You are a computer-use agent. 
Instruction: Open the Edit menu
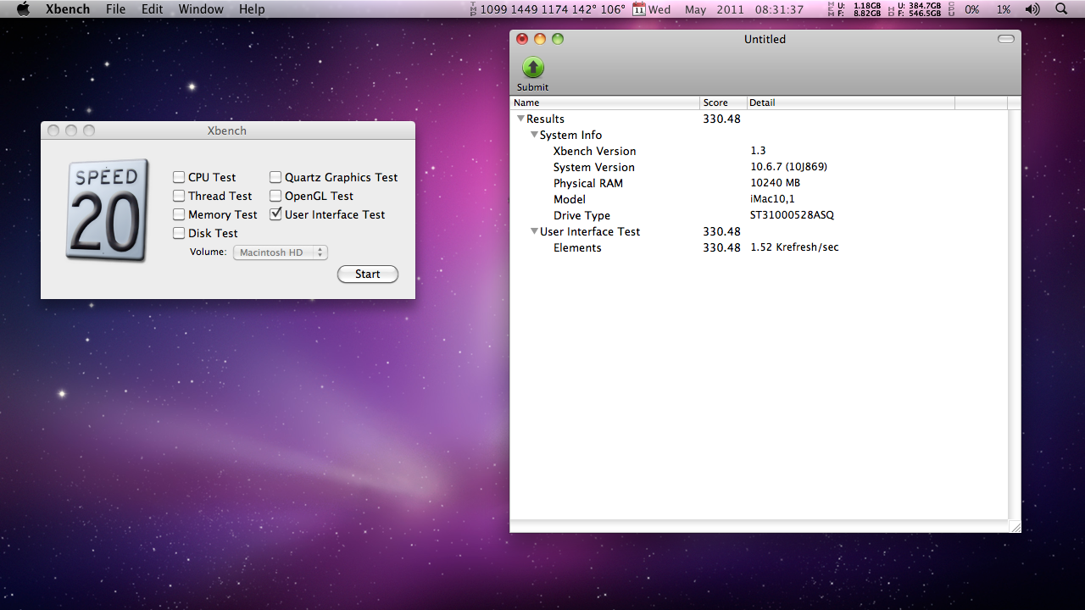pyautogui.click(x=153, y=9)
